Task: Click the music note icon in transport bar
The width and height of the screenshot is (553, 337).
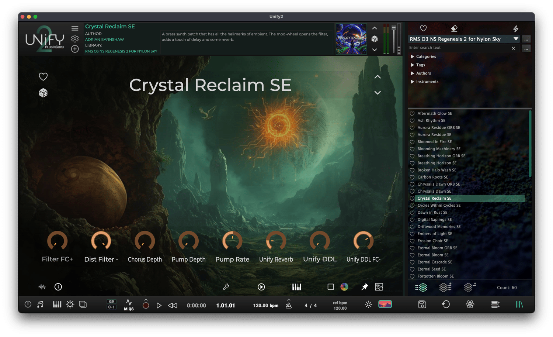Action: 41,305
